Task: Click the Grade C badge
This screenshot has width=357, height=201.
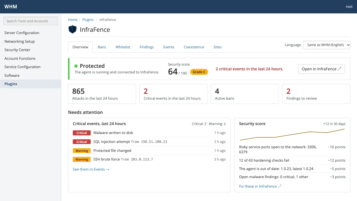Action: click(x=199, y=72)
